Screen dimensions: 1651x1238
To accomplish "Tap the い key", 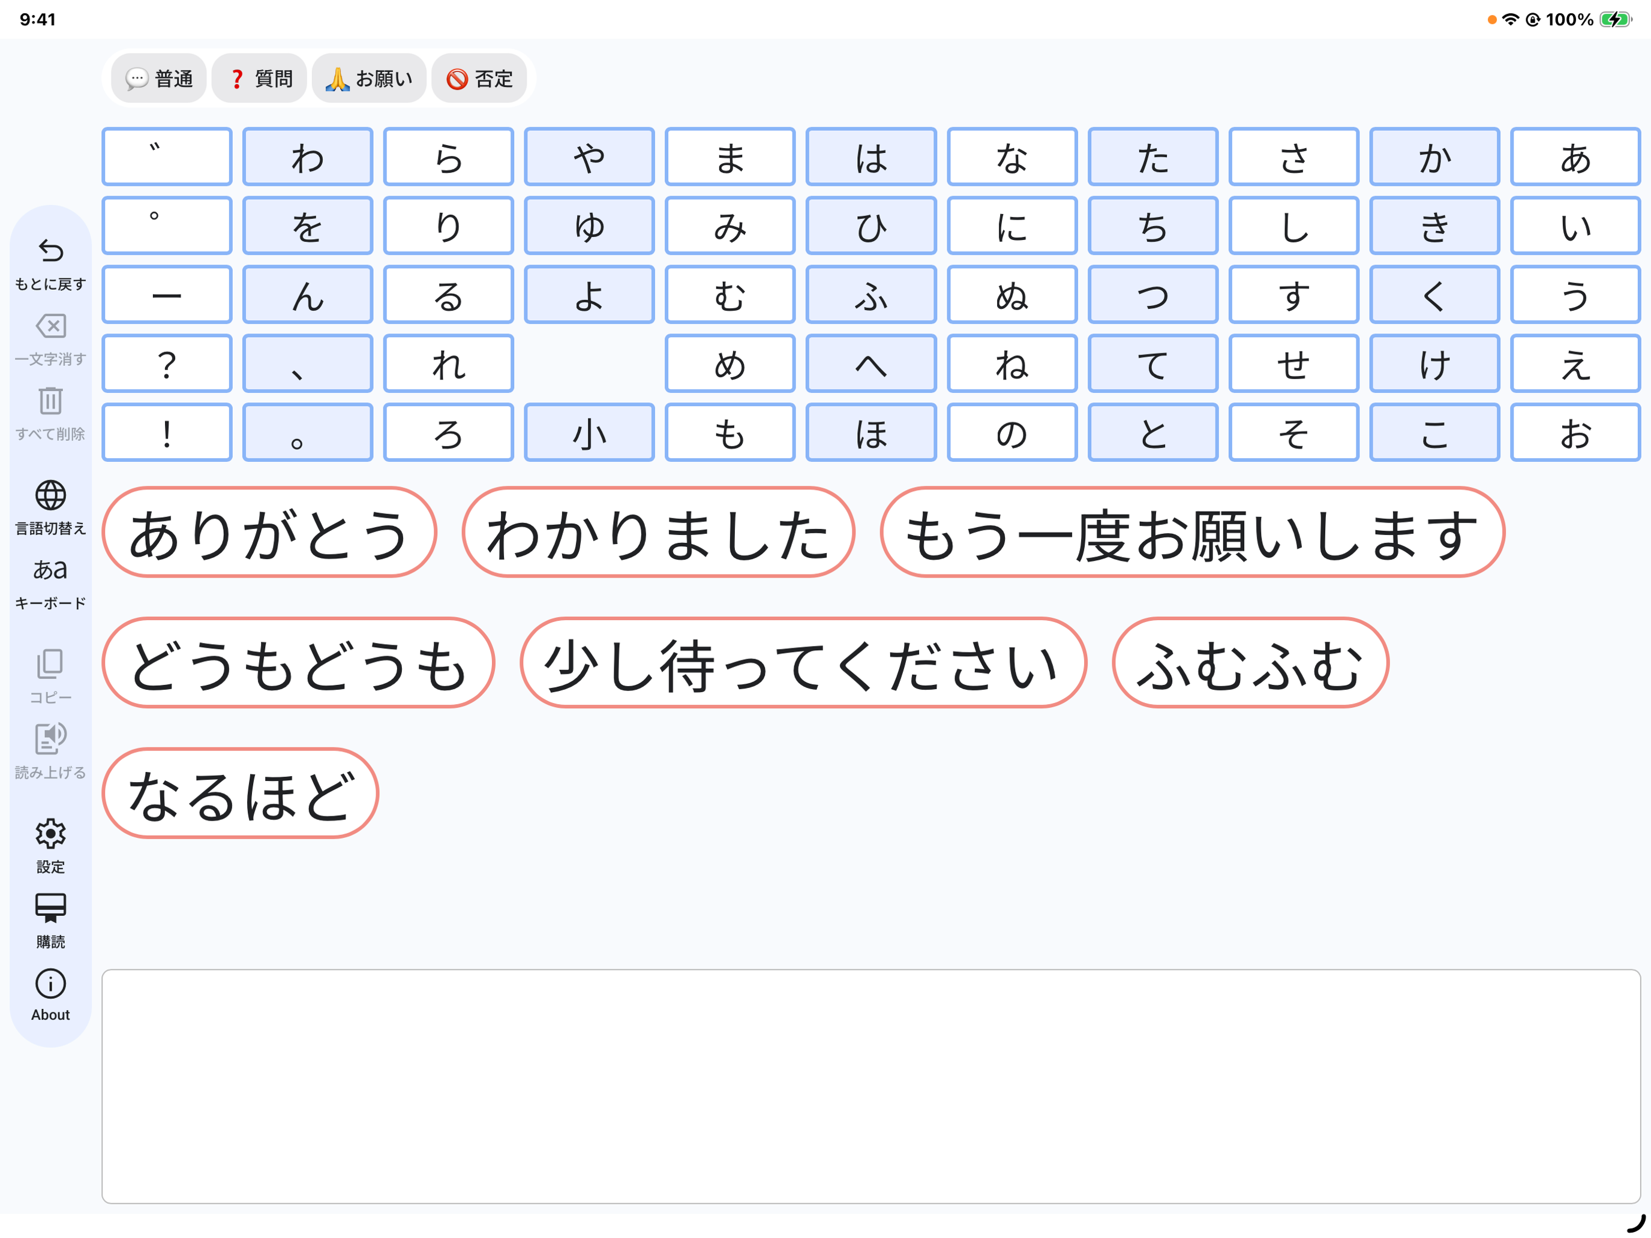I will click(x=1575, y=226).
